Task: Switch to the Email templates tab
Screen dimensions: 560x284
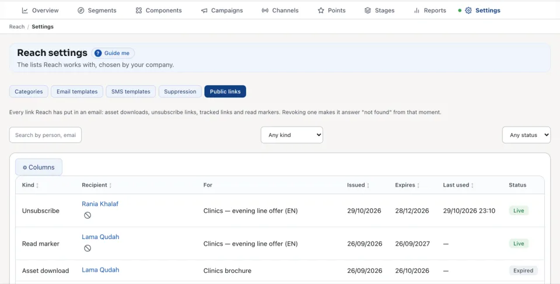Action: [x=77, y=92]
